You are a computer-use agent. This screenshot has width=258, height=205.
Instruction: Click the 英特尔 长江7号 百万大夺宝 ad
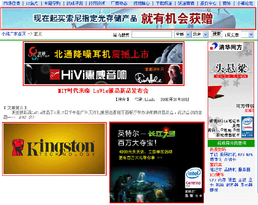click(157, 162)
